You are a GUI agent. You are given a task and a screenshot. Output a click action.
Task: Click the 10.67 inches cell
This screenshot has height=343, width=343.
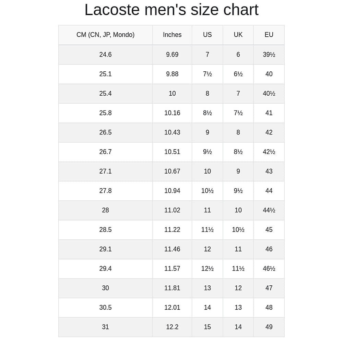click(x=172, y=171)
